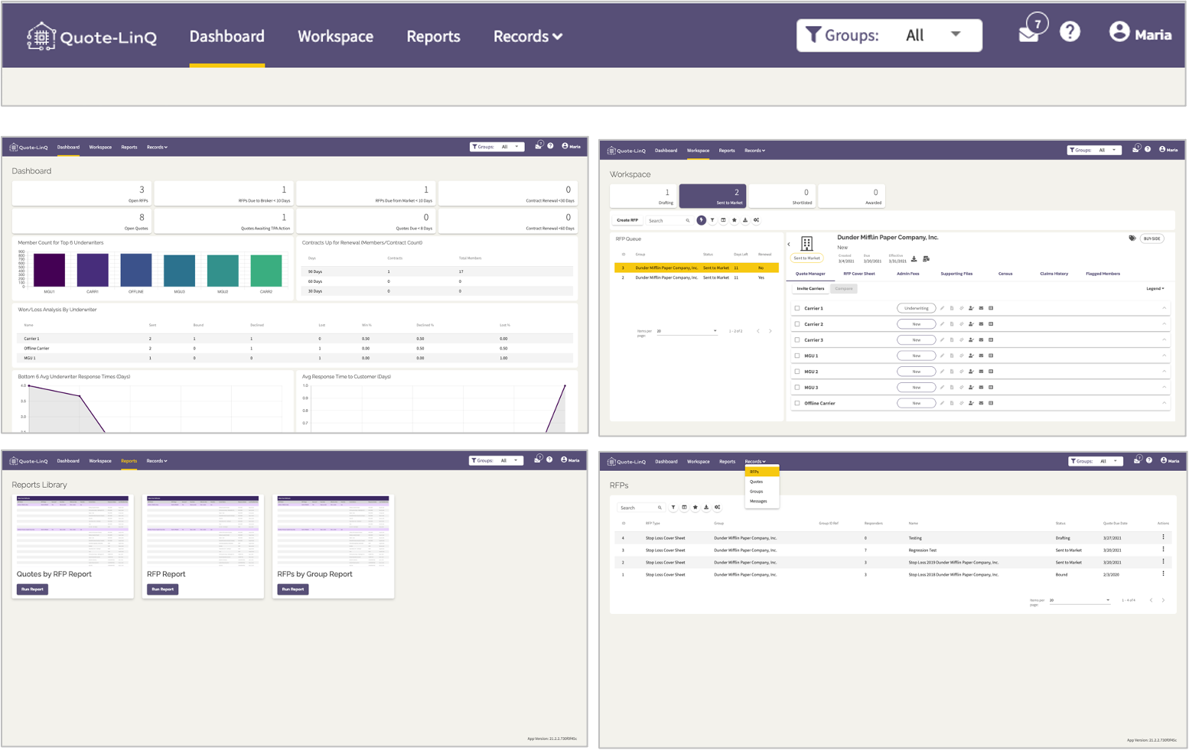Viewport: 1189px width, 750px height.
Task: Open Items per page dropdown in RFP Queue
Action: click(686, 331)
